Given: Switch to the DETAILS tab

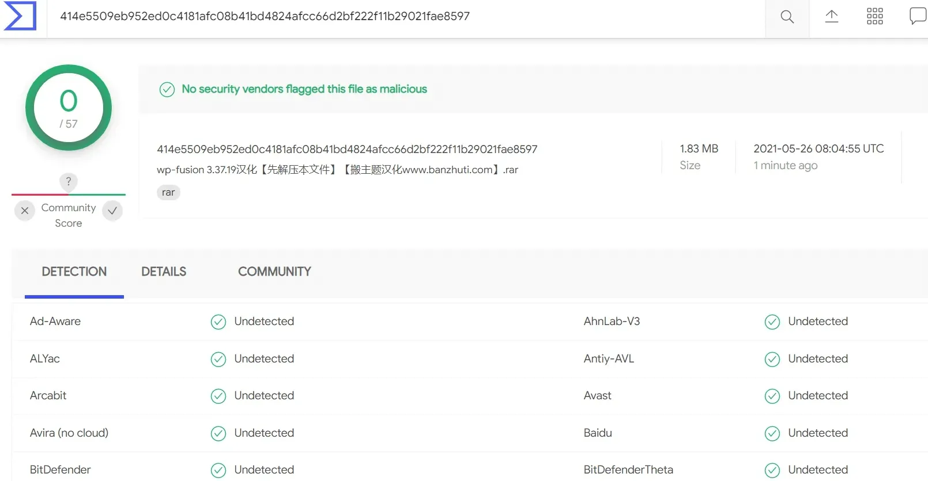Looking at the screenshot, I should [164, 272].
